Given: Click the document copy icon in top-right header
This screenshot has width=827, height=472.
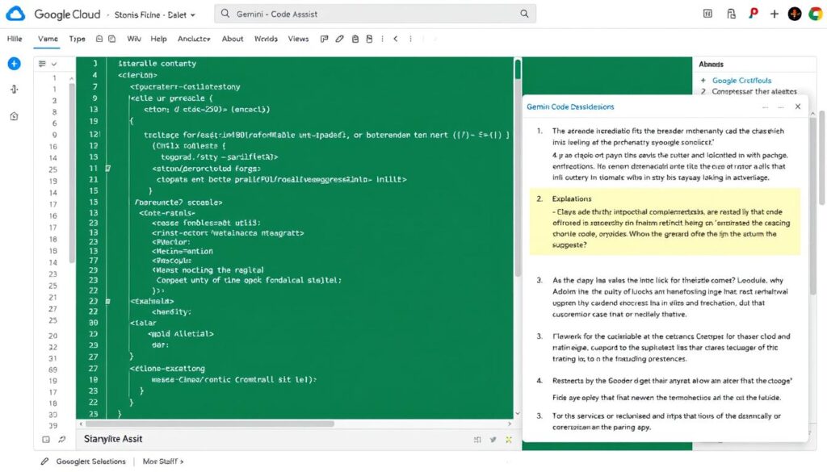Looking at the screenshot, I should point(731,15).
